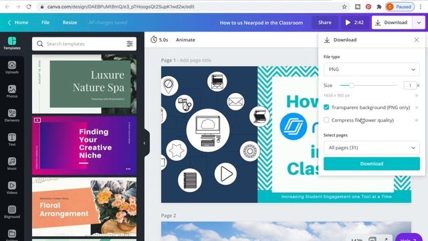Viewport: 428px width, 241px height.
Task: Click the teal Download button in panel
Action: [372, 163]
